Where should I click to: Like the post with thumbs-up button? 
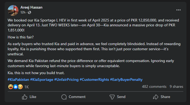[29, 97]
